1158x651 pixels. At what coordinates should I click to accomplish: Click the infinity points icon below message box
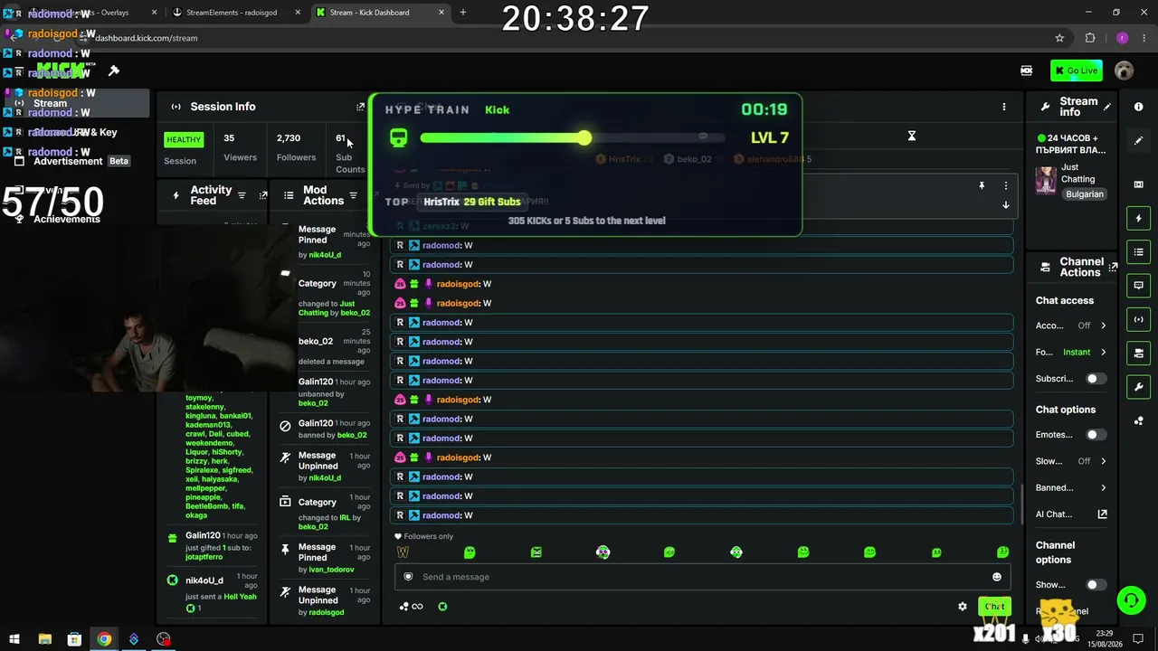[411, 607]
